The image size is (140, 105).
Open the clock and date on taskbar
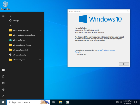click(127, 102)
